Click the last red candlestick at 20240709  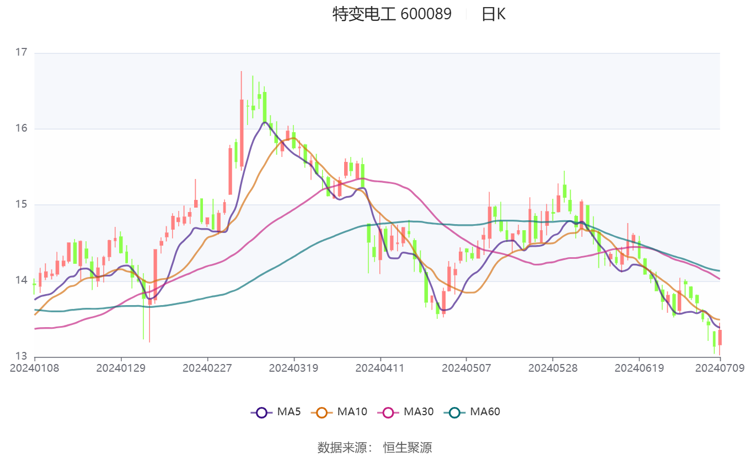click(x=720, y=338)
